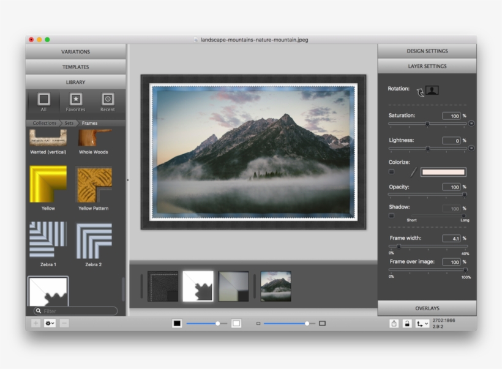Go to Sets breadcrumb
Screen dimensions: 502x369
[x=69, y=123]
